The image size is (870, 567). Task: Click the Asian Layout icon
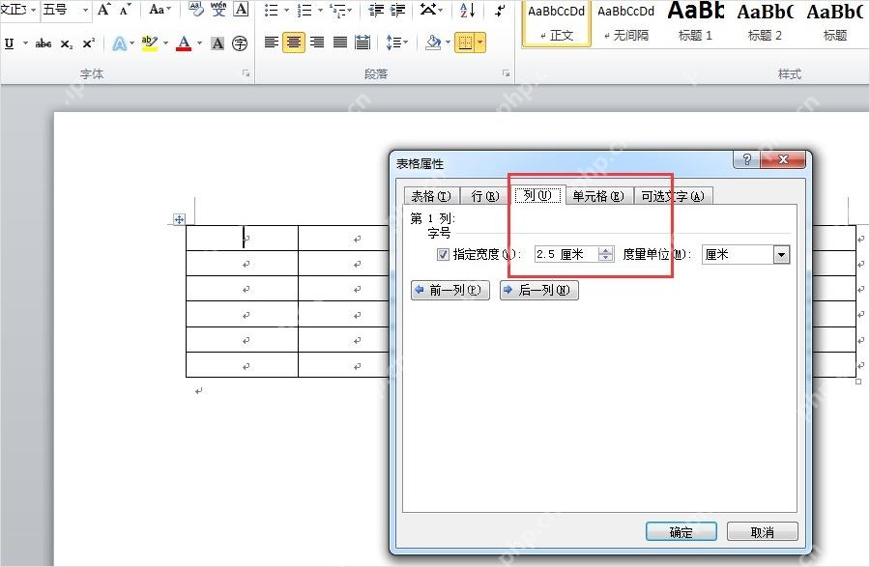click(x=428, y=10)
